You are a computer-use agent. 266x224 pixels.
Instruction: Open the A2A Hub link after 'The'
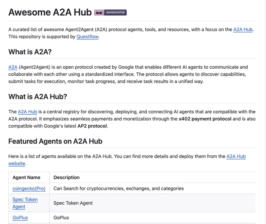pyautogui.click(x=27, y=112)
